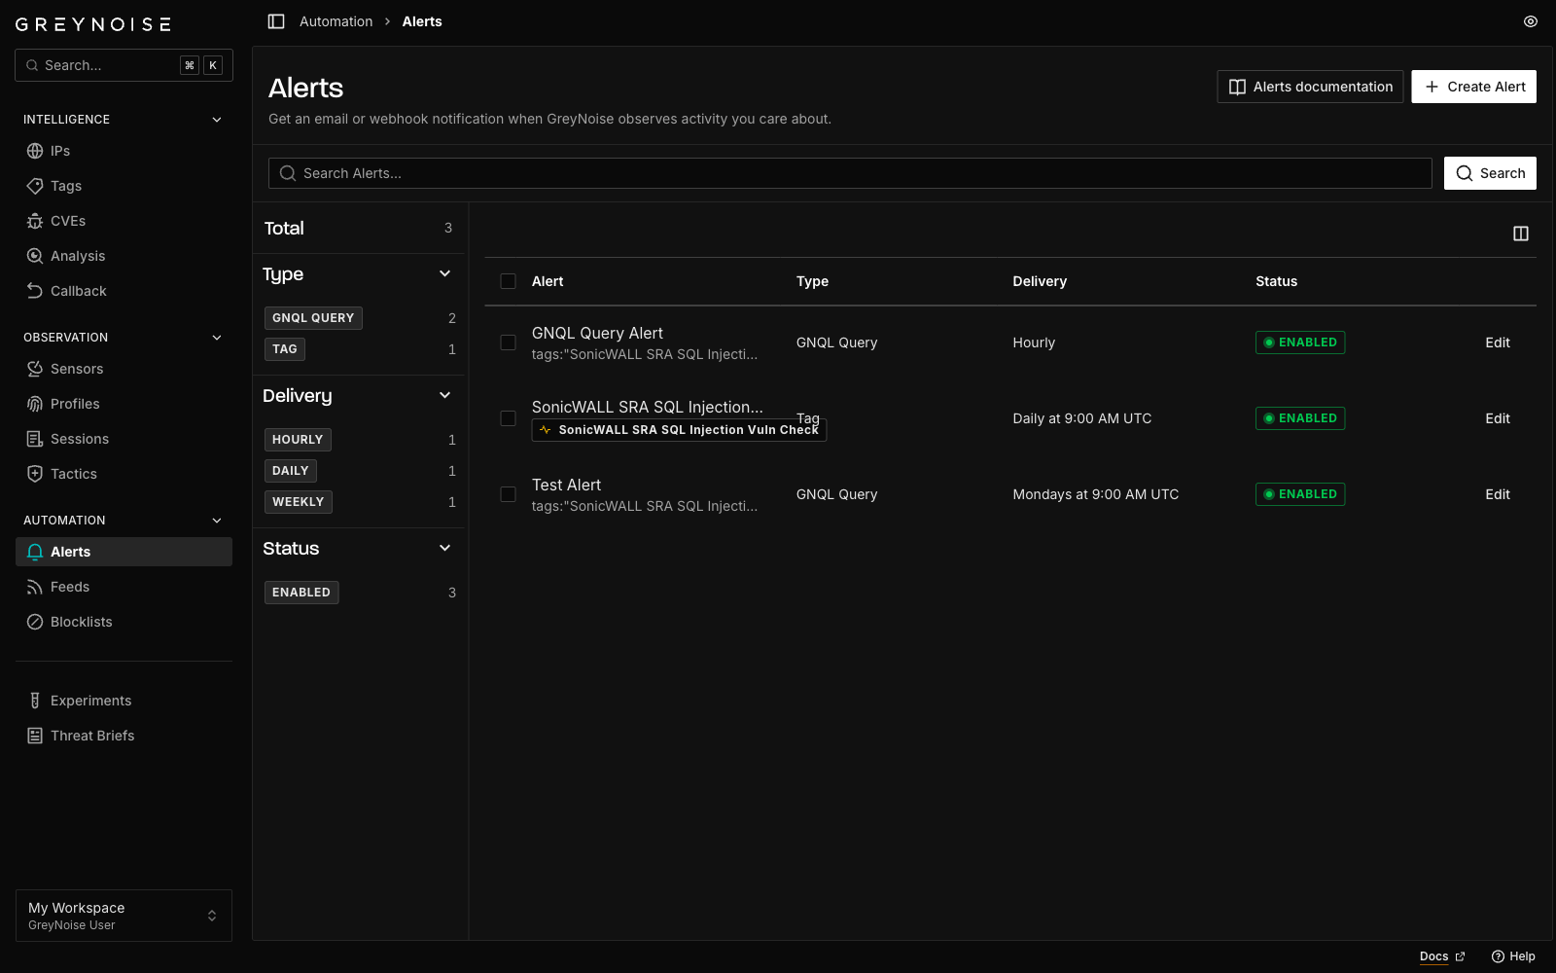Click the book icon in Alerts documentation
This screenshot has height=973, width=1556.
click(x=1237, y=87)
